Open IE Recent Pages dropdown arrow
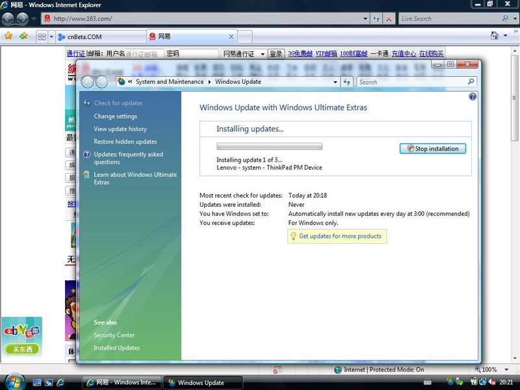Viewport: 520px width, 390px height. coord(34,19)
